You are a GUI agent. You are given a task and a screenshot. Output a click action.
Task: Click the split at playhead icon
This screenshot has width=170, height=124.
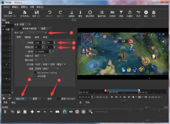click(57, 112)
